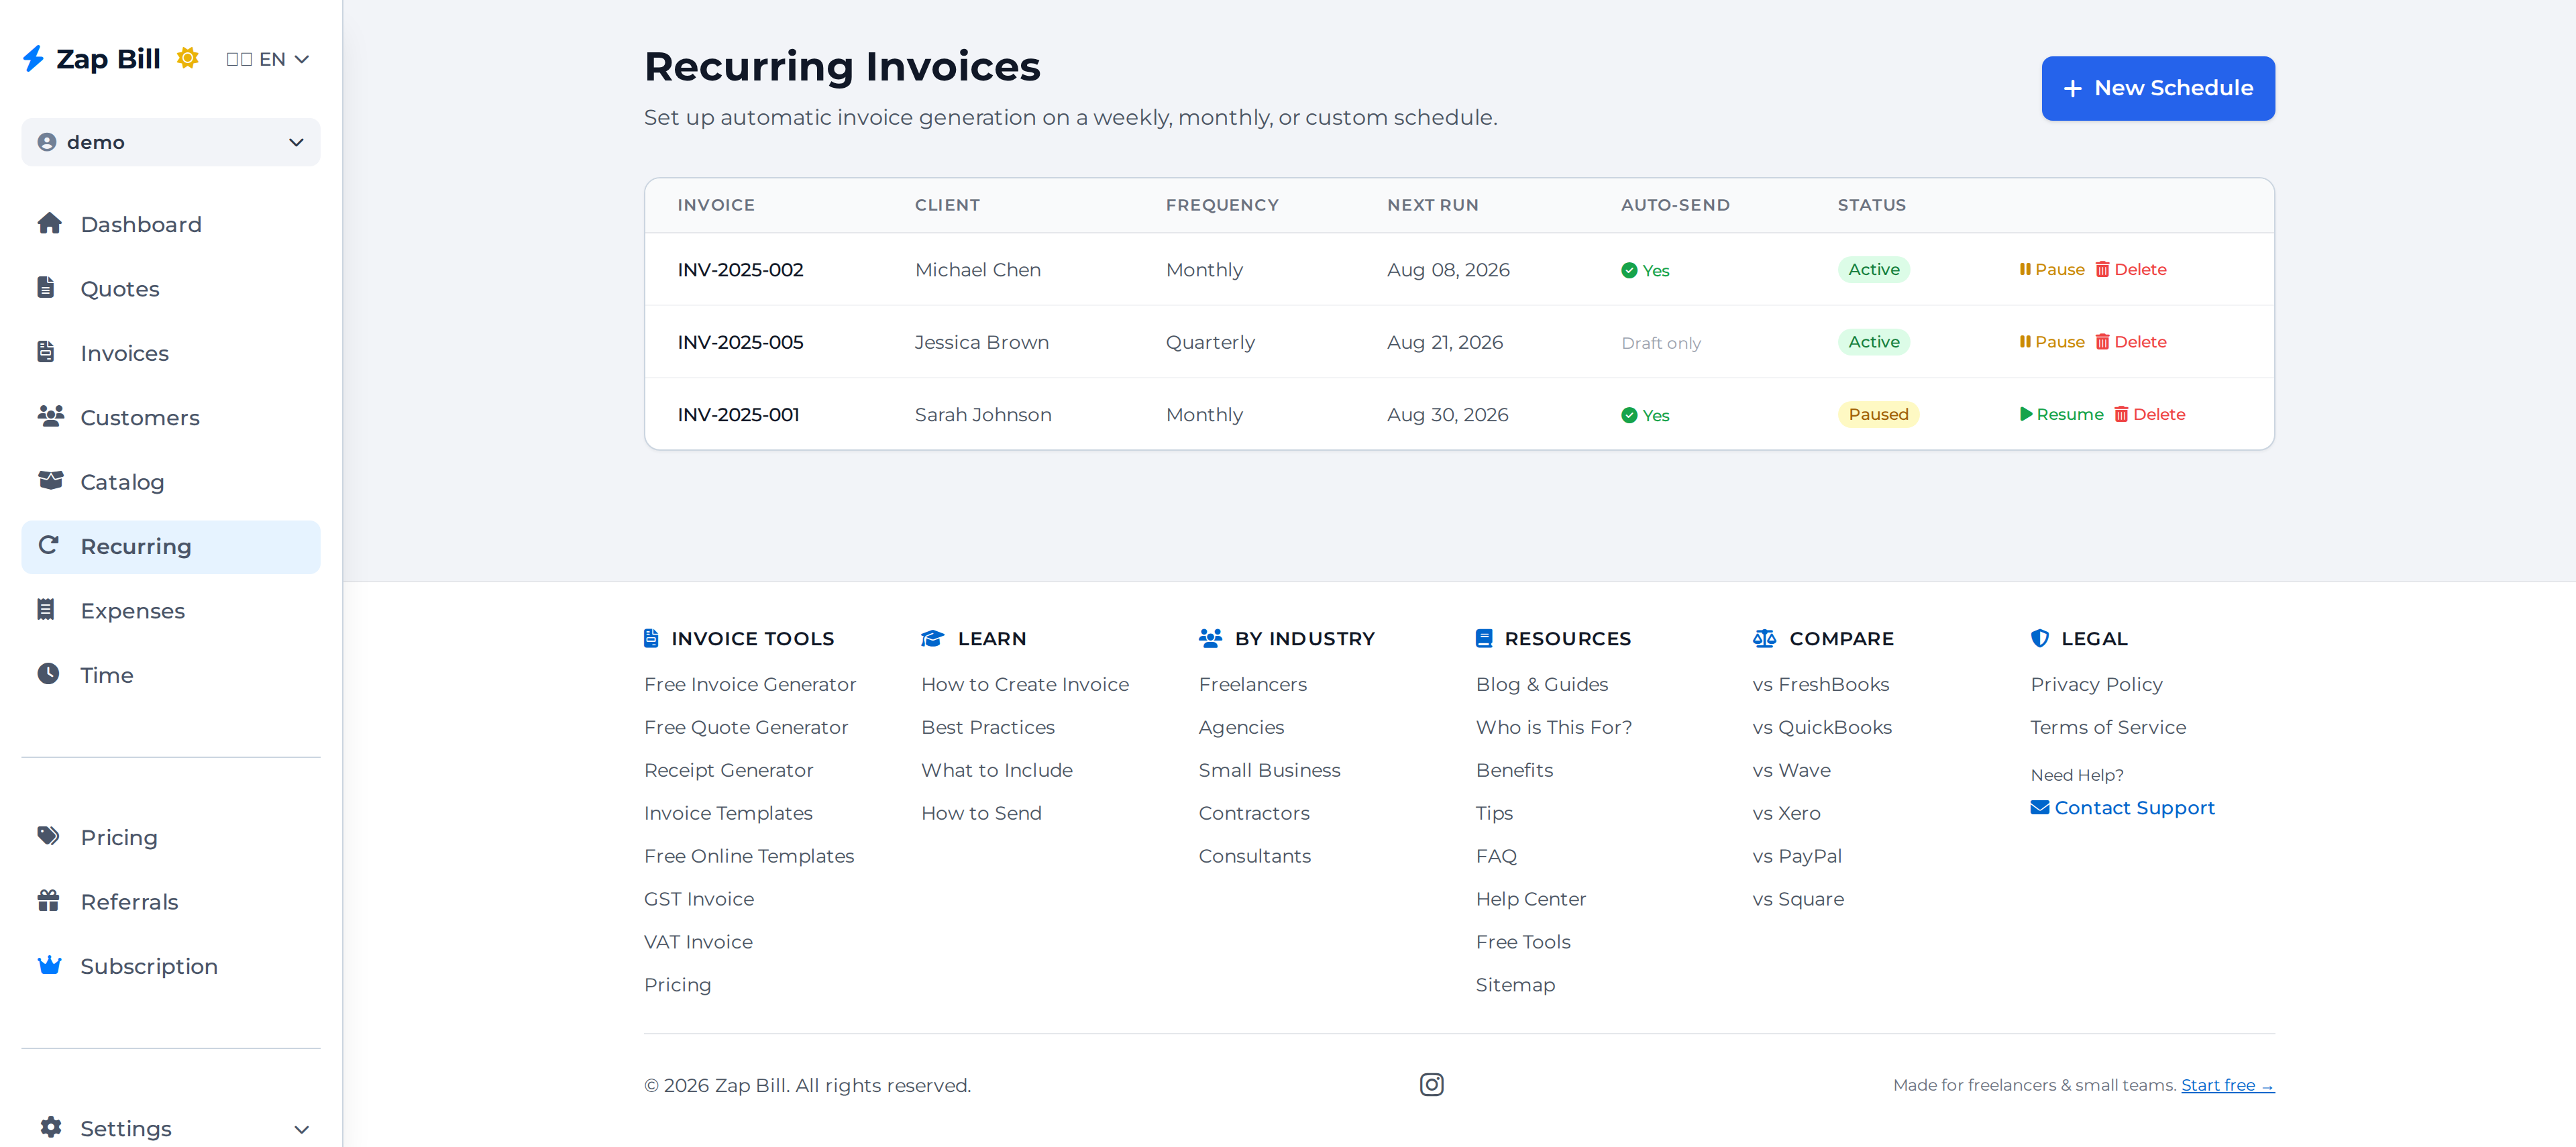Click the Learn graduation cap icon
Image resolution: width=2576 pixels, height=1147 pixels.
coord(932,638)
